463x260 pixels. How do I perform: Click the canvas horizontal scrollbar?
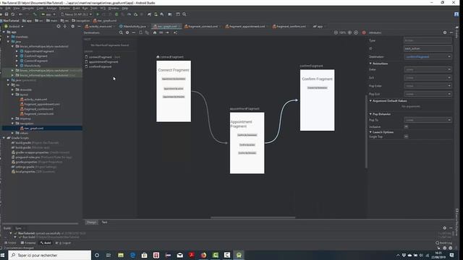tap(252, 217)
